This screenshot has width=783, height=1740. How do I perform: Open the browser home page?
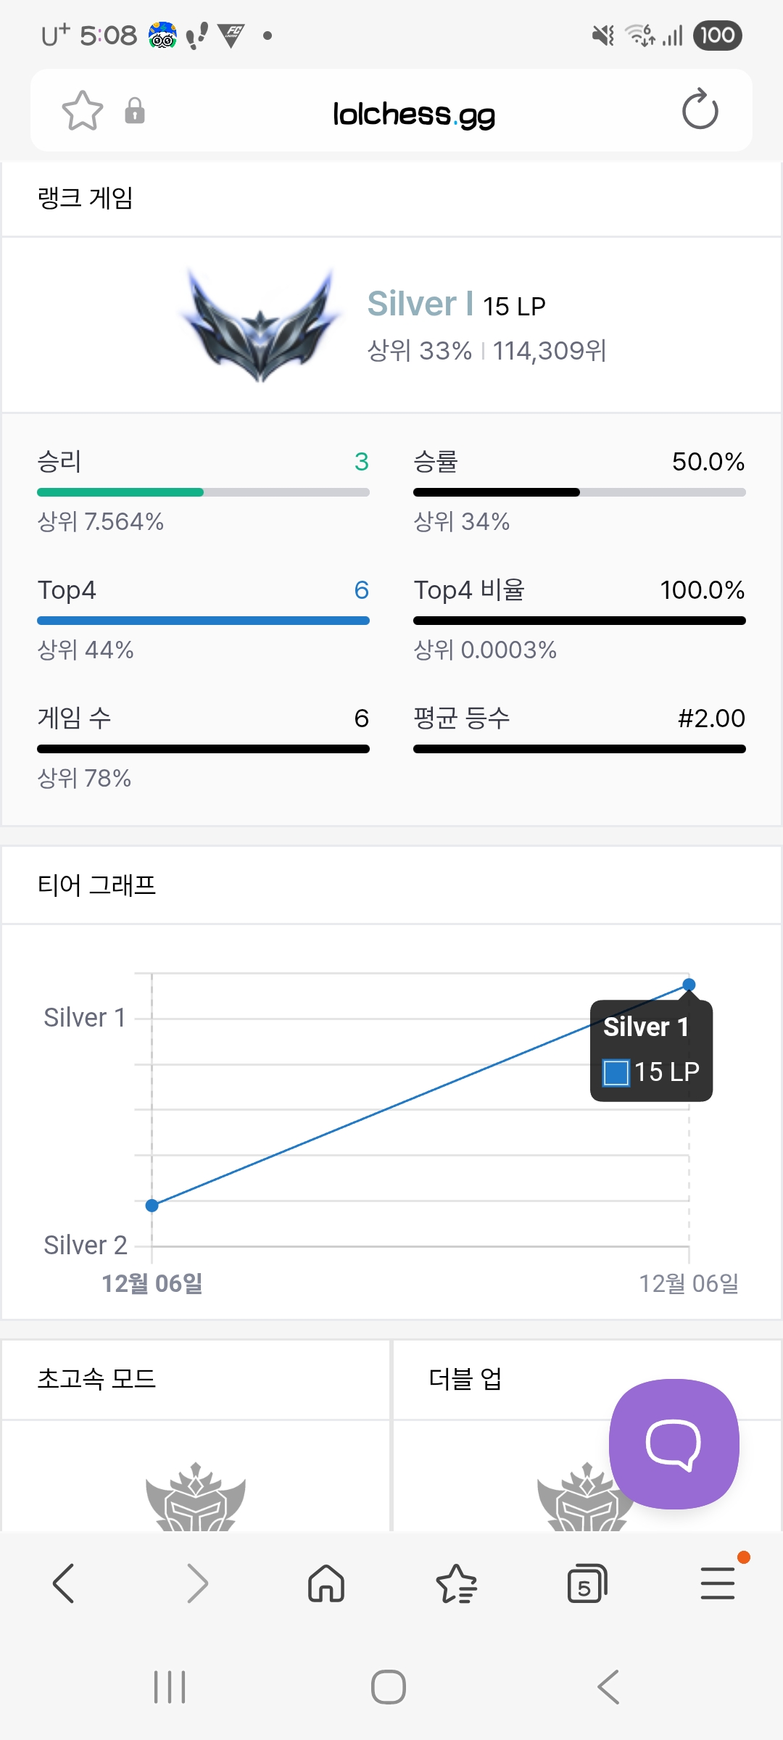point(326,1583)
